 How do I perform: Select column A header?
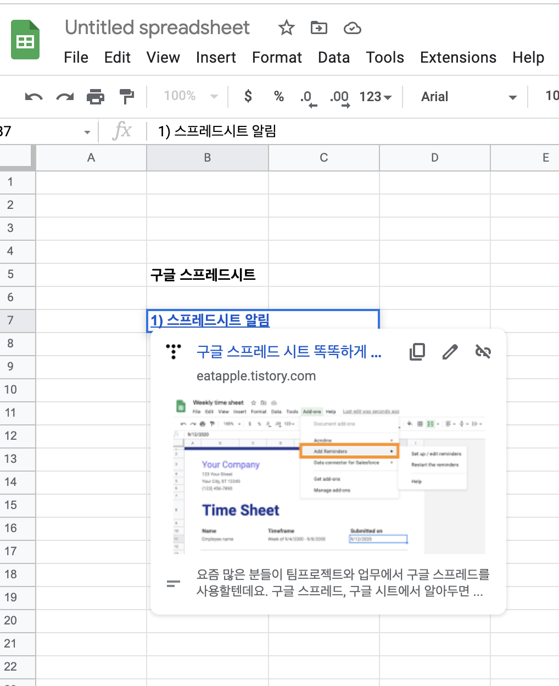(x=91, y=158)
